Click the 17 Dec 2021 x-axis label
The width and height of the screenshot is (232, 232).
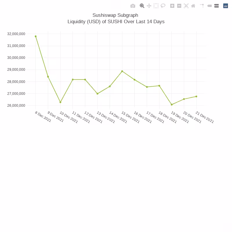point(155,117)
